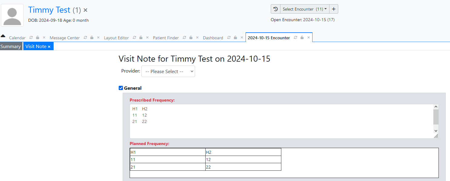This screenshot has width=450, height=181.
Task: Click scrollbar down arrow in Prescribed Frequency
Action: click(436, 131)
